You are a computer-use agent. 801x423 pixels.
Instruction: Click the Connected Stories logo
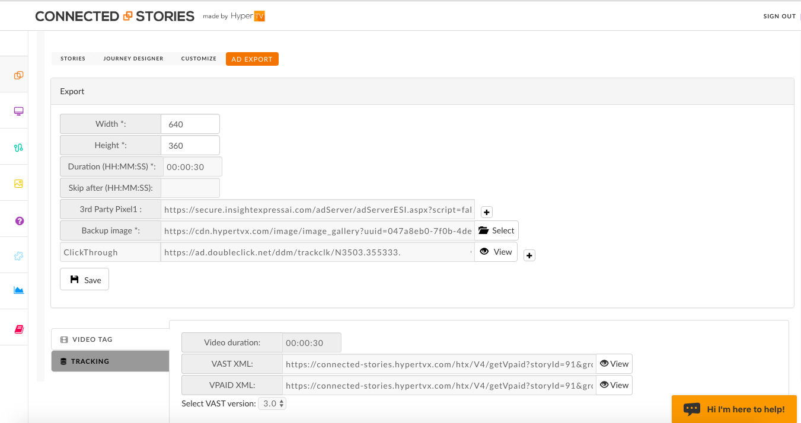click(114, 16)
